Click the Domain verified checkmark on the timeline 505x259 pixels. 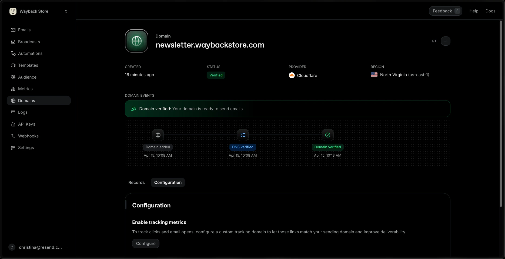click(x=327, y=135)
